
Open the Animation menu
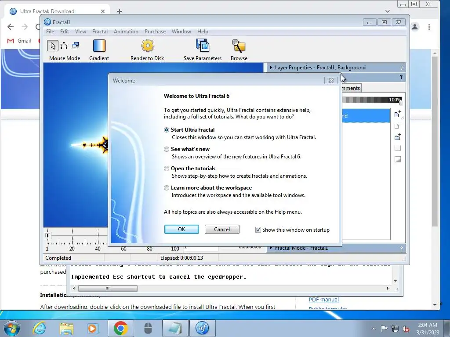(126, 32)
